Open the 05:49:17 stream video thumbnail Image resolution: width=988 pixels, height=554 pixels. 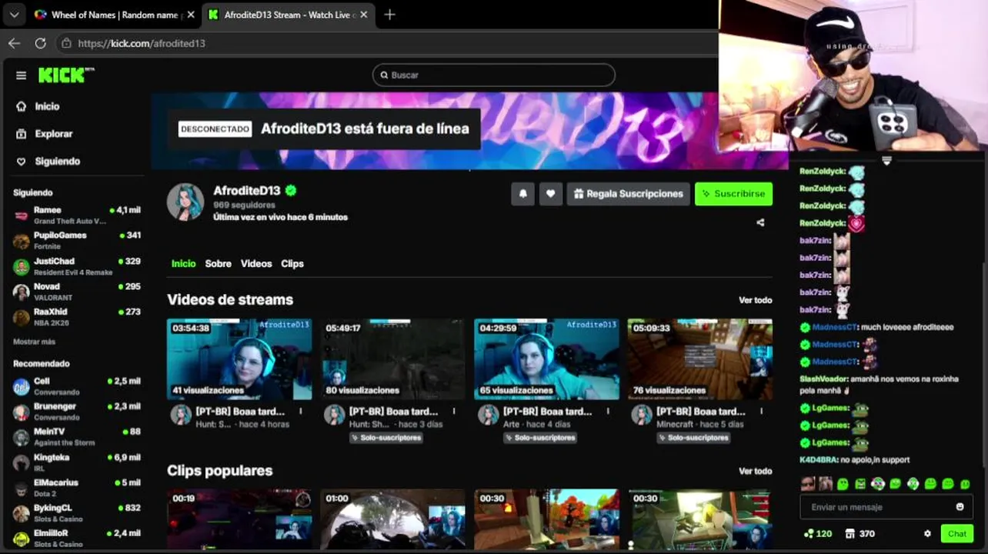click(x=393, y=359)
